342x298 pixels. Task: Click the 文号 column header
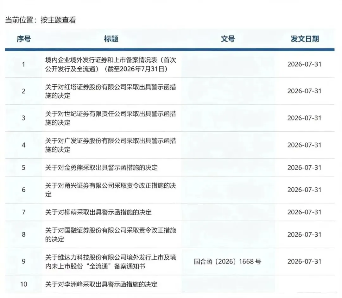click(228, 39)
